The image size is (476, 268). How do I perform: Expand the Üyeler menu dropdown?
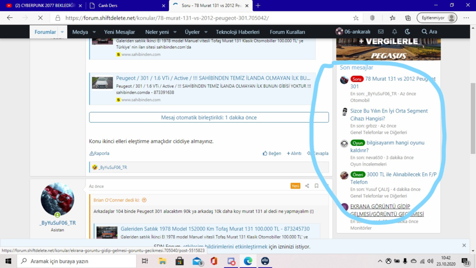pos(205,32)
